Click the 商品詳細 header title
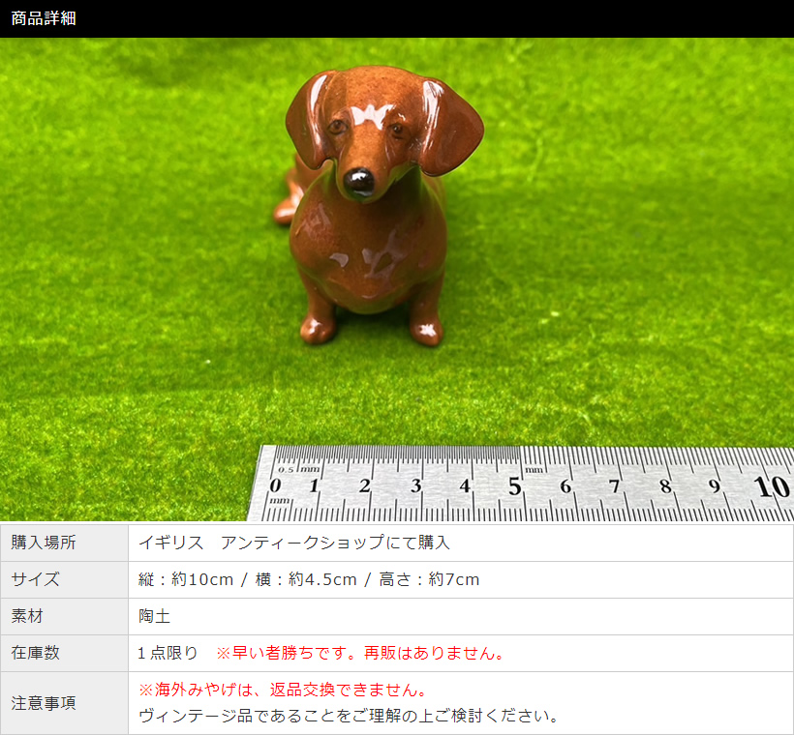Viewport: 794px width, 735px height. click(x=44, y=18)
